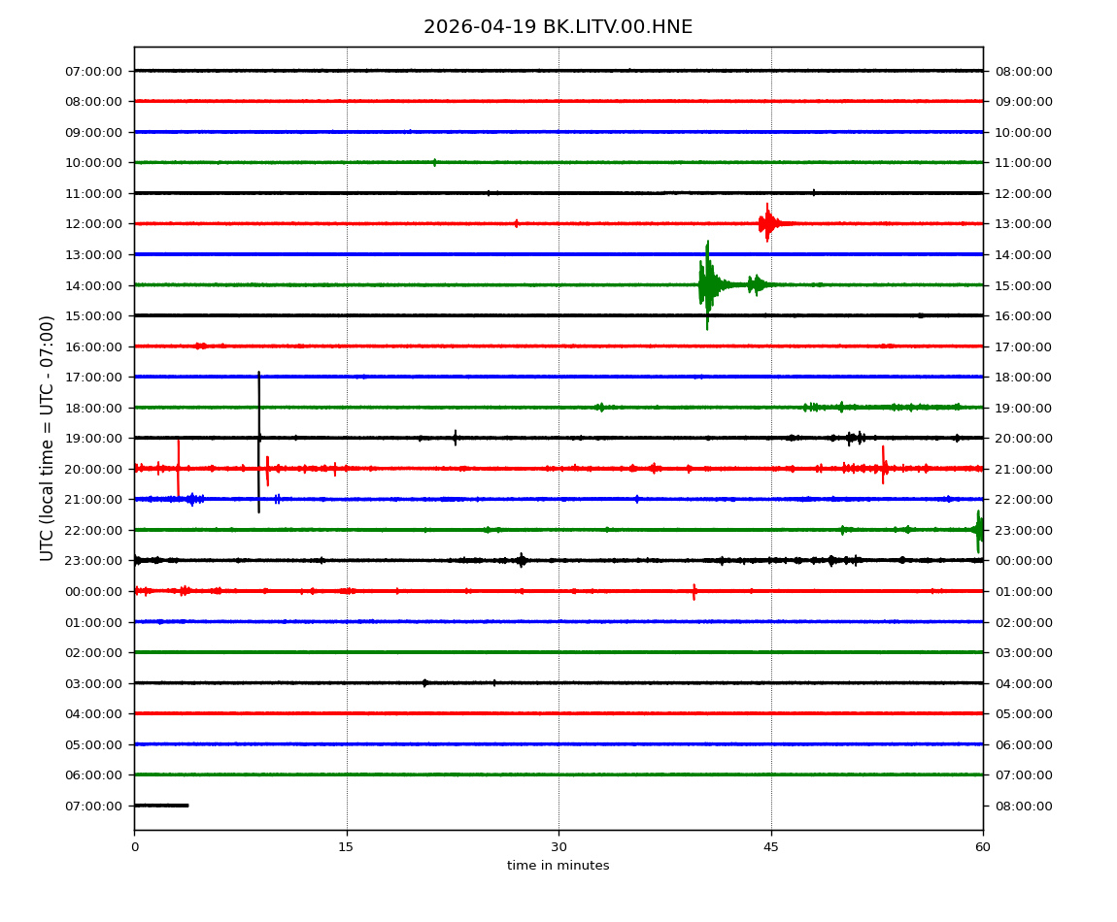The height and width of the screenshot is (922, 1117).
Task: Click the green spike ending the 22:00:00 trace
Action: [978, 530]
